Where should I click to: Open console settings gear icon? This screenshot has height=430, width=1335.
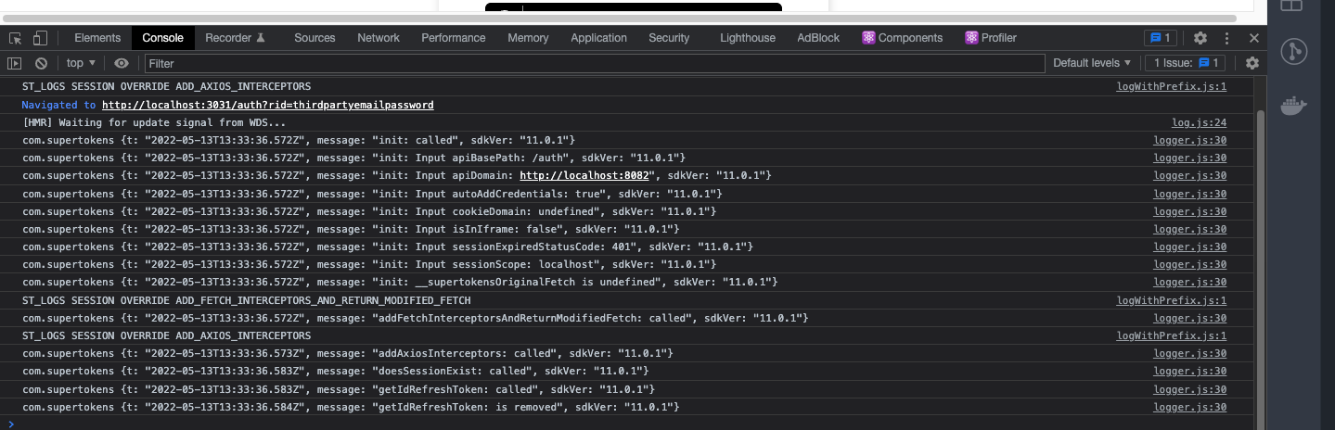coord(1252,63)
